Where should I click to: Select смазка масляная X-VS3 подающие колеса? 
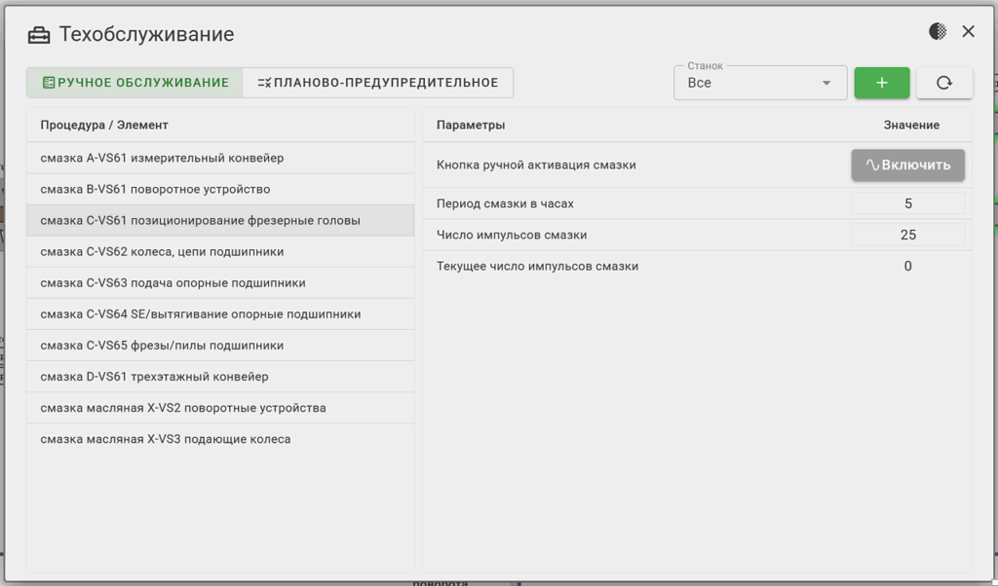[x=220, y=439]
